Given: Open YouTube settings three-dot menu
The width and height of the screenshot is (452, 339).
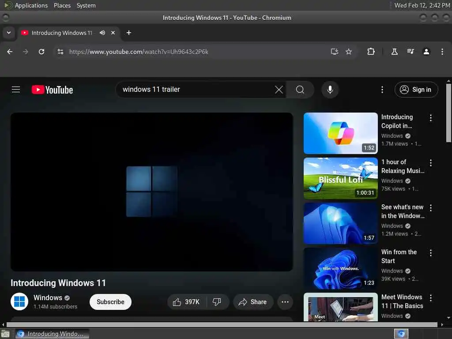Looking at the screenshot, I should [382, 90].
